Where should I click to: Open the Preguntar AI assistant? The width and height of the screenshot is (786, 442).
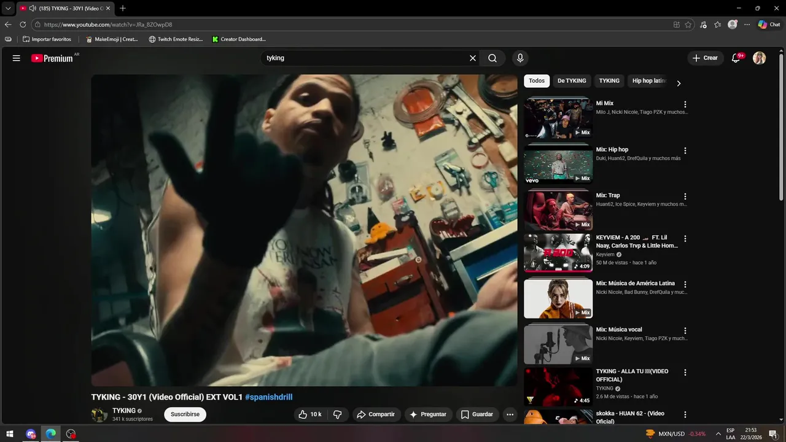pos(429,414)
